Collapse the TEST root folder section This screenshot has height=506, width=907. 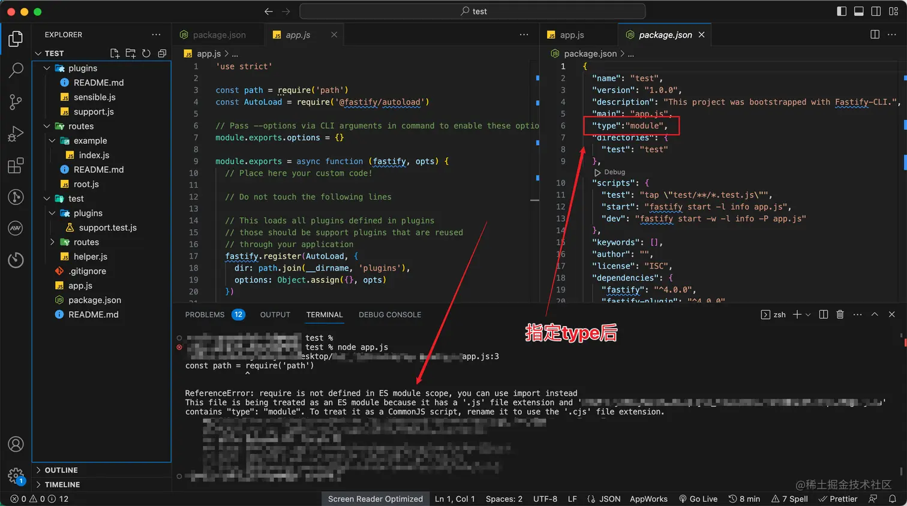(x=38, y=53)
